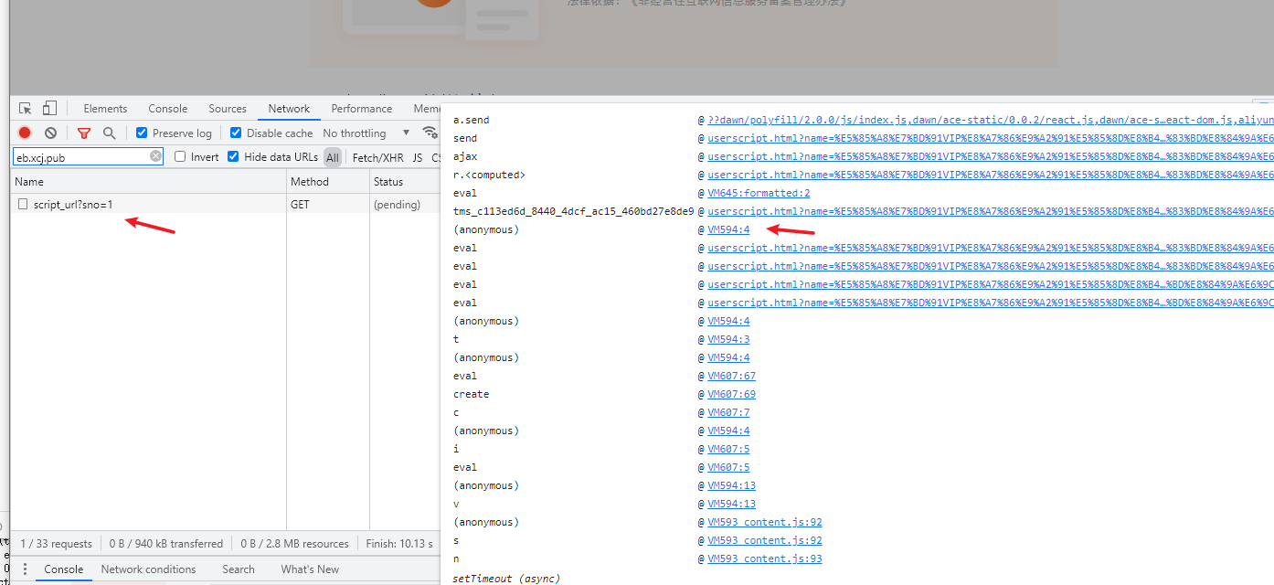Open network search magnifier icon
1274x585 pixels.
[109, 133]
